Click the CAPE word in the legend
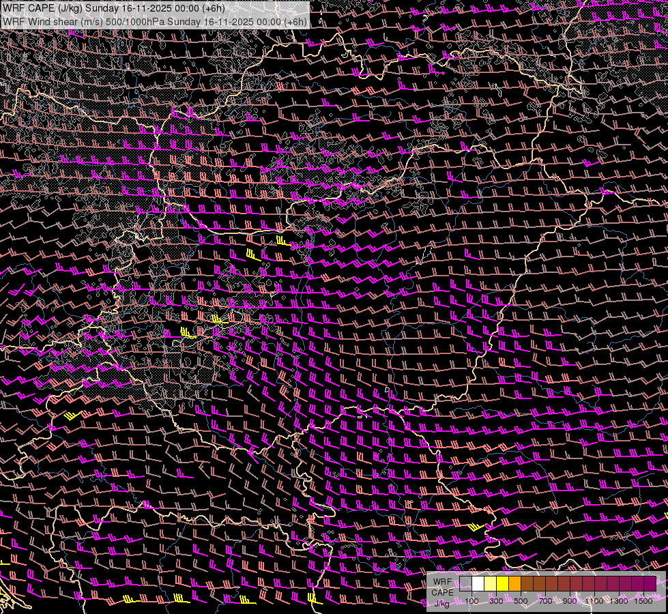Image resolution: width=668 pixels, height=614 pixels. tap(442, 592)
